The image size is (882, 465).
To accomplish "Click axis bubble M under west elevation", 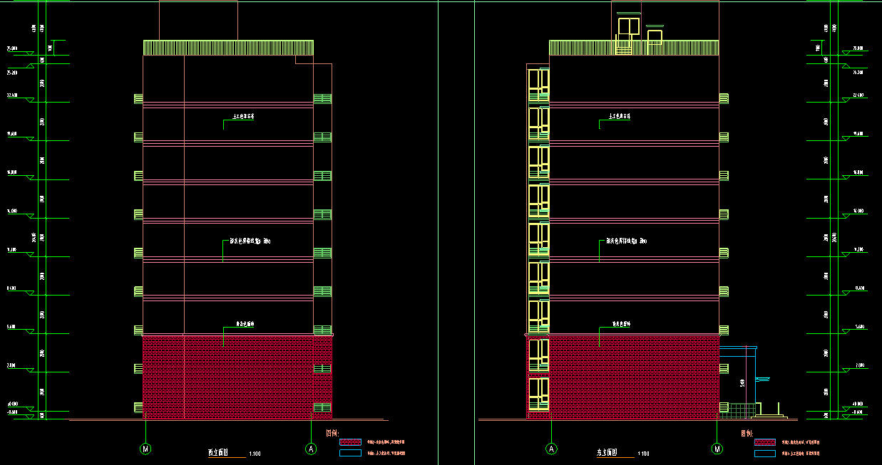I will click(x=146, y=449).
